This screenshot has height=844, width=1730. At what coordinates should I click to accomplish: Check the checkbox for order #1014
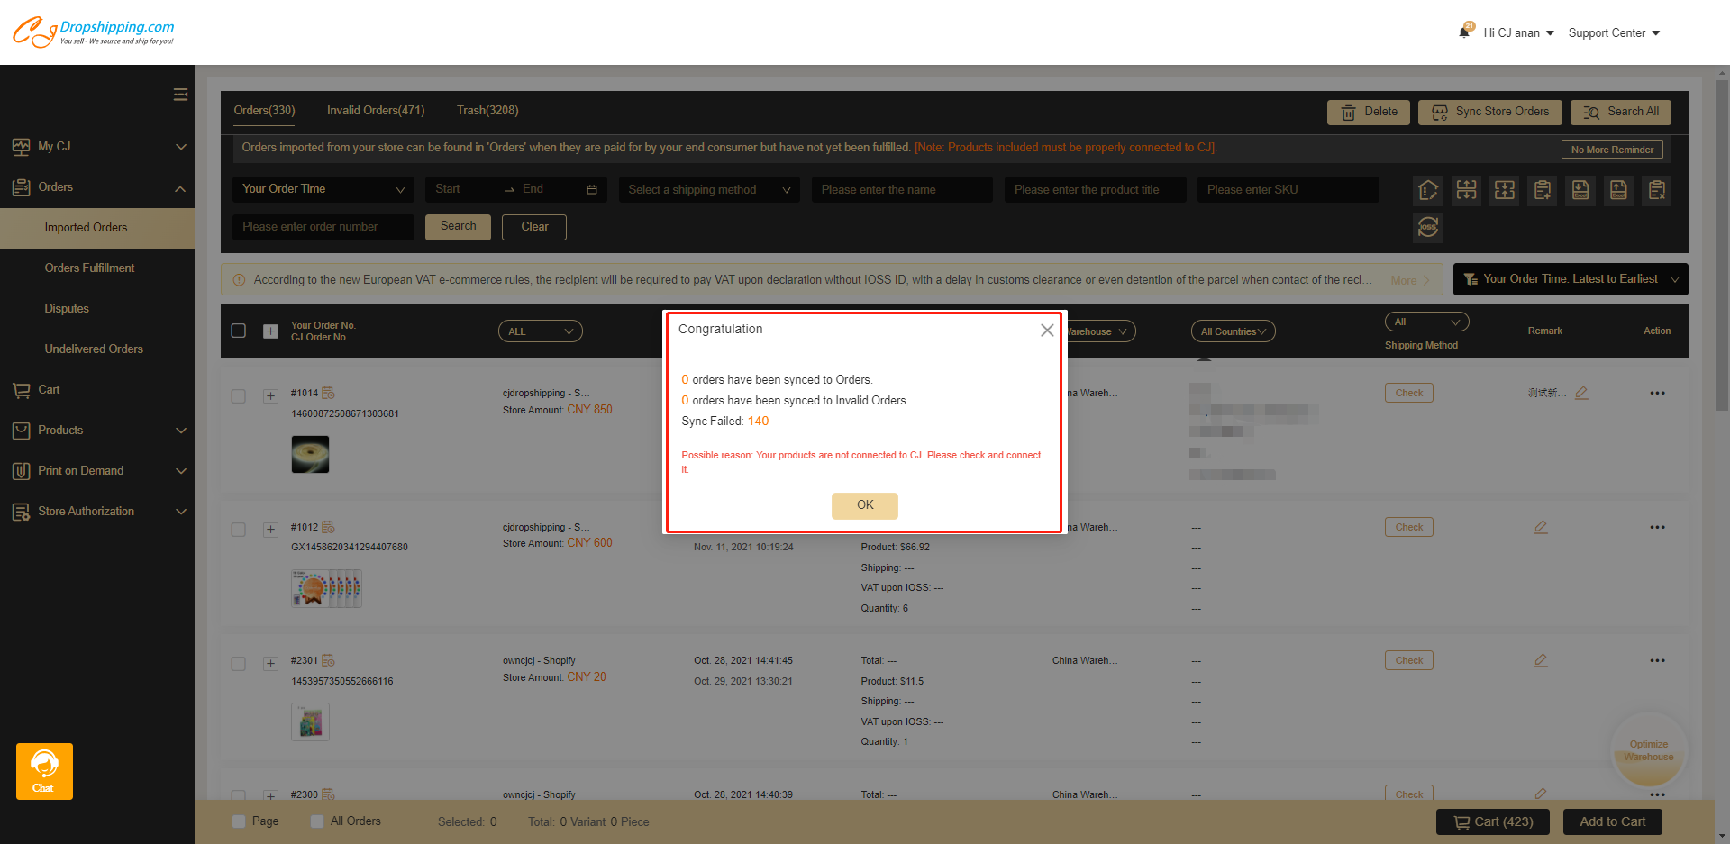239,396
